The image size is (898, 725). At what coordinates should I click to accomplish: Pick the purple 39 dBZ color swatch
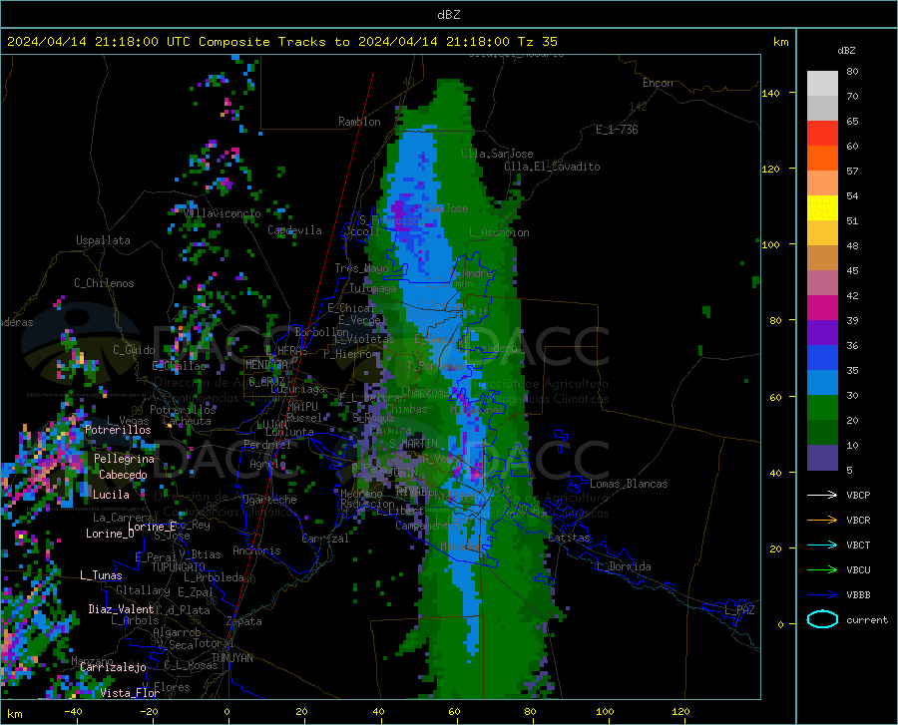pyautogui.click(x=822, y=333)
